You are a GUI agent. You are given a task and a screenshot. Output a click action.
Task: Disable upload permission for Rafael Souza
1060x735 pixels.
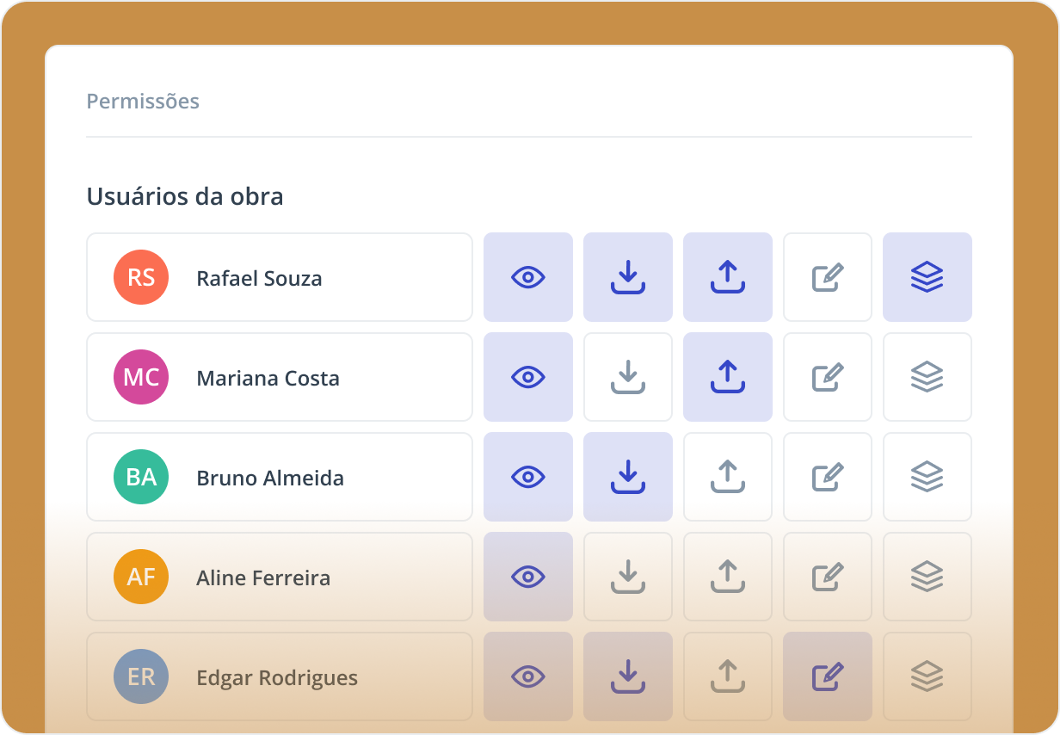728,277
